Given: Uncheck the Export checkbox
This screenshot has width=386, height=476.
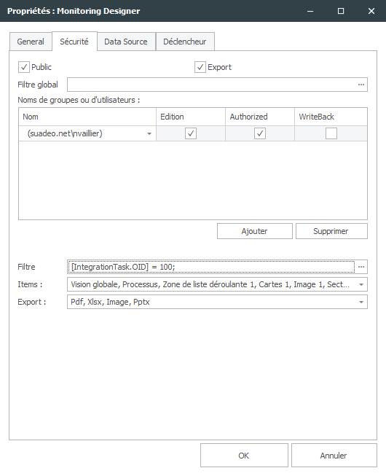Looking at the screenshot, I should 200,67.
